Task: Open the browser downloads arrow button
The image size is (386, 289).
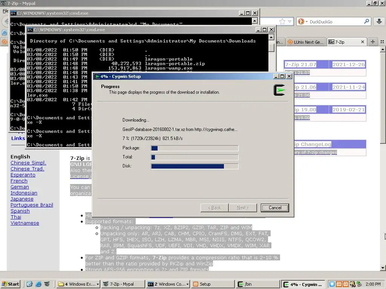Action: 379,21
